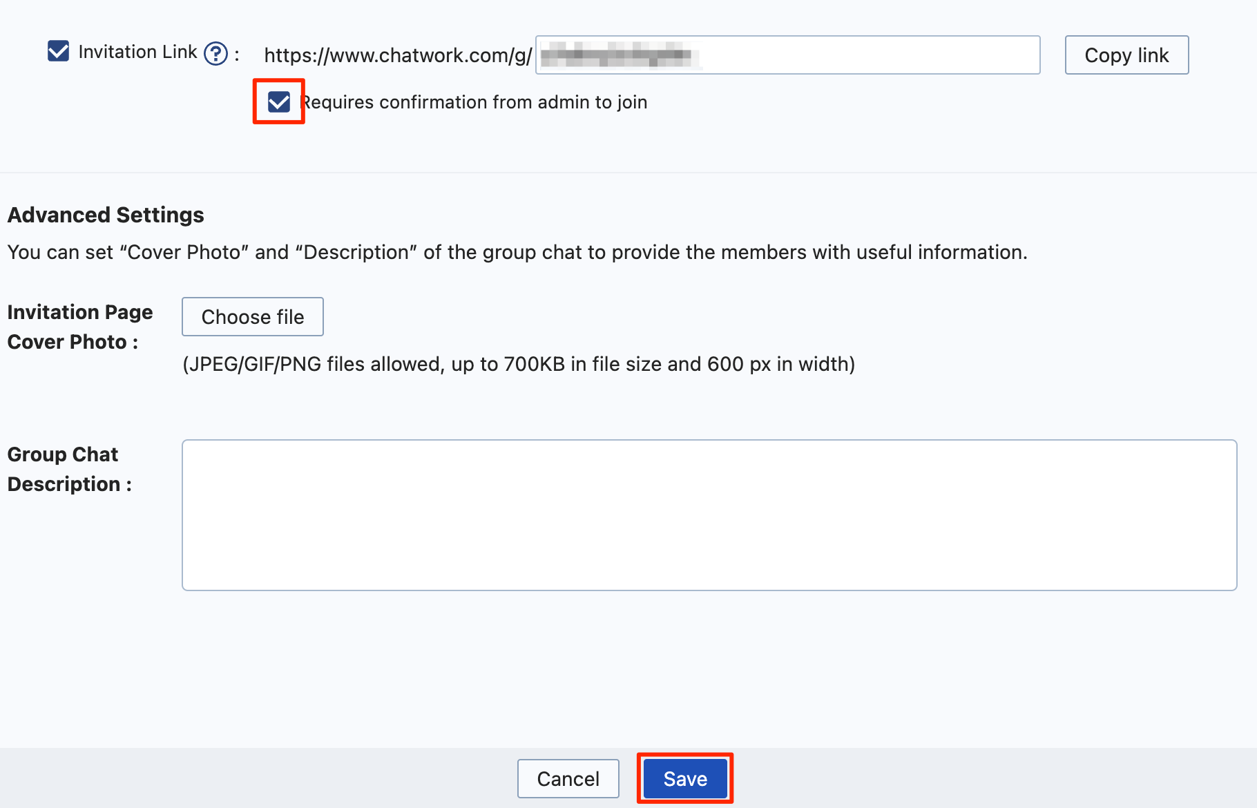Viewport: 1257px width, 808px height.
Task: Cancel the group chat settings
Action: click(x=568, y=779)
